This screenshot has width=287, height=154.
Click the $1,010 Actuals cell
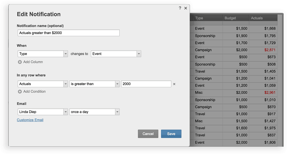click(263, 100)
